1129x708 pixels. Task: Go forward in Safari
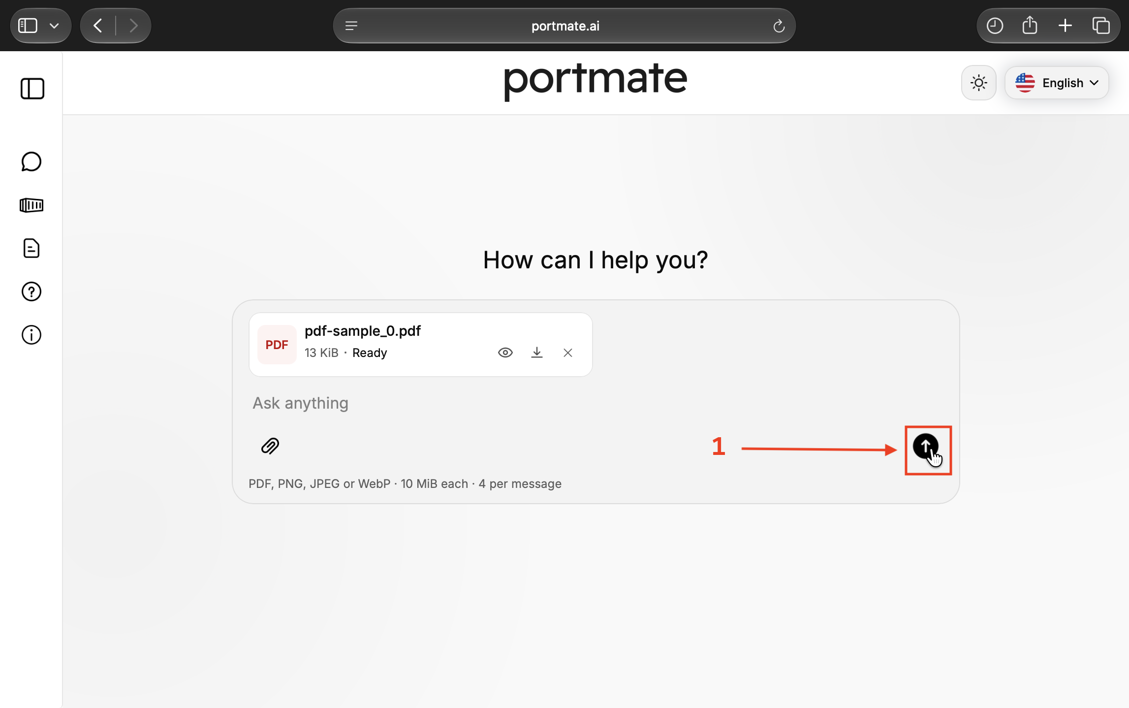(x=133, y=26)
